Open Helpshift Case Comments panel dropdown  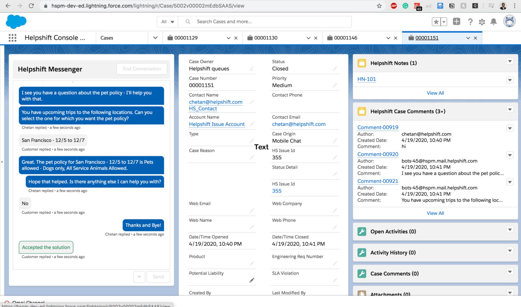pos(510,109)
